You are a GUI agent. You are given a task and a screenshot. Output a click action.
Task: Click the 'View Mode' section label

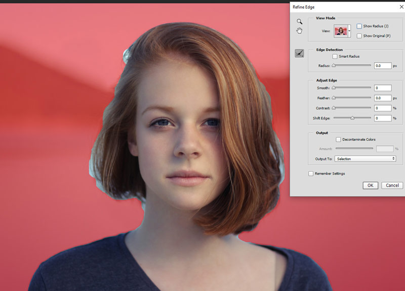pyautogui.click(x=326, y=18)
